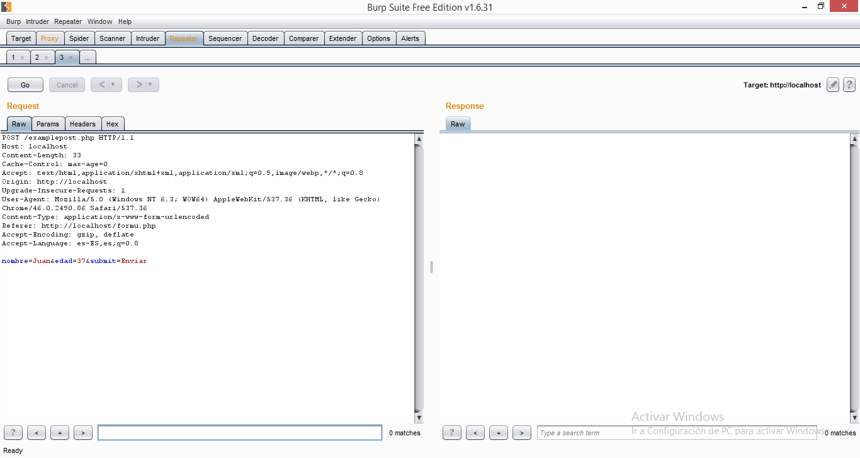This screenshot has height=458, width=860.
Task: Switch to the Proxy tab
Action: [x=50, y=38]
